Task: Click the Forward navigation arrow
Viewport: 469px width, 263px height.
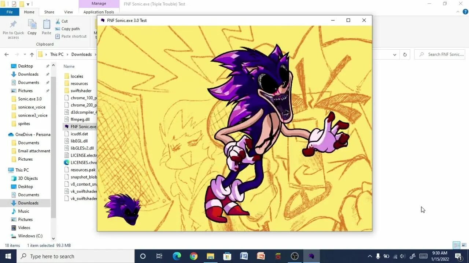Action: click(17, 54)
